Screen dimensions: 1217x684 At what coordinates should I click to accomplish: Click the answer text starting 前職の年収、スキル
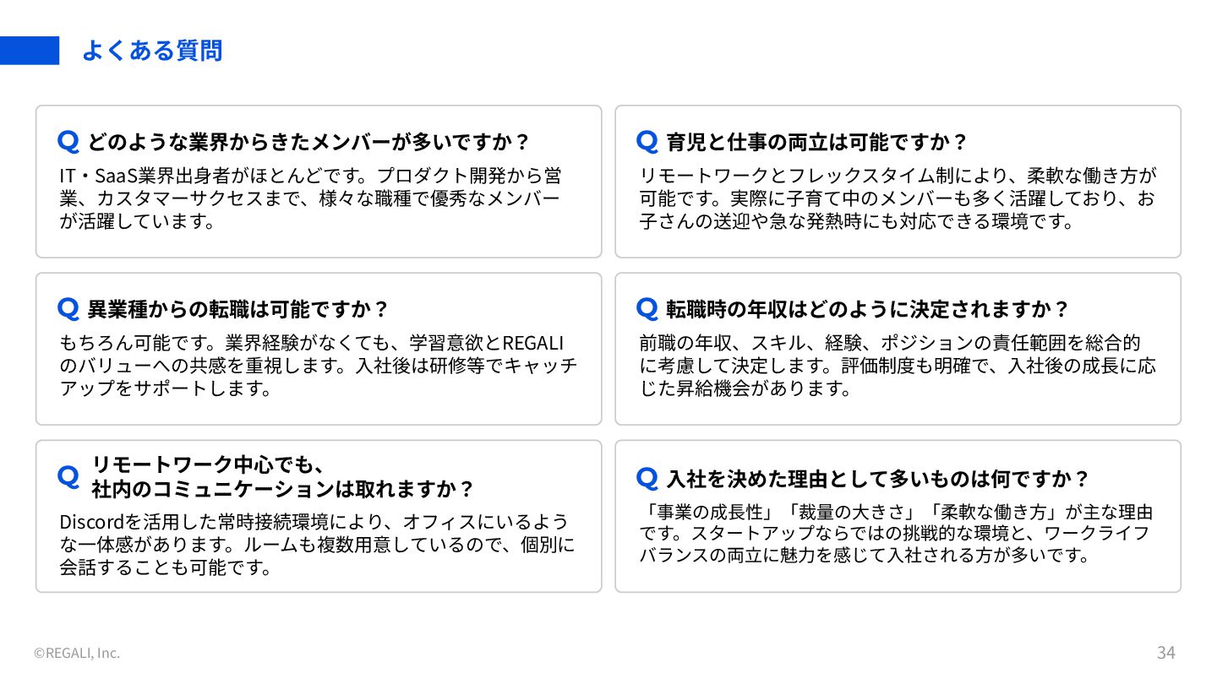coord(898,366)
